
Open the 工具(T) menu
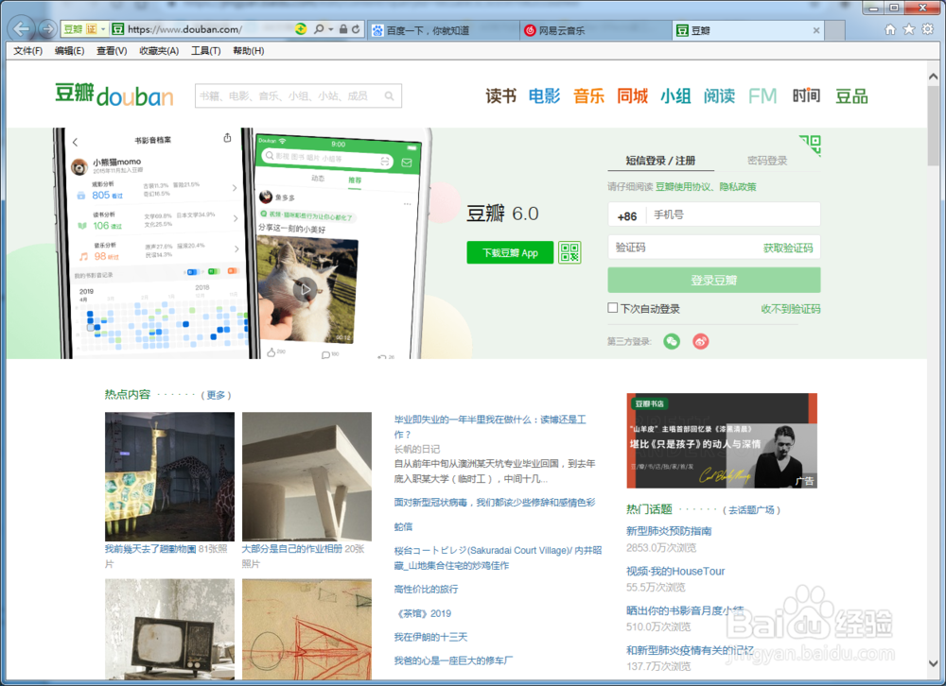pyautogui.click(x=205, y=51)
